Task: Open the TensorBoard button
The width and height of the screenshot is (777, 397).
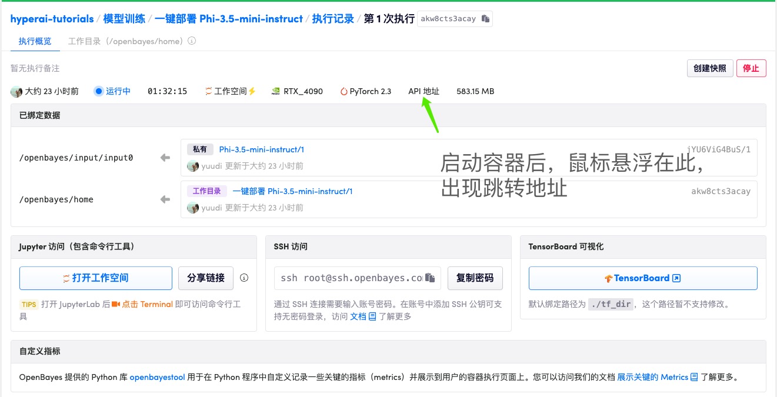Action: tap(643, 278)
